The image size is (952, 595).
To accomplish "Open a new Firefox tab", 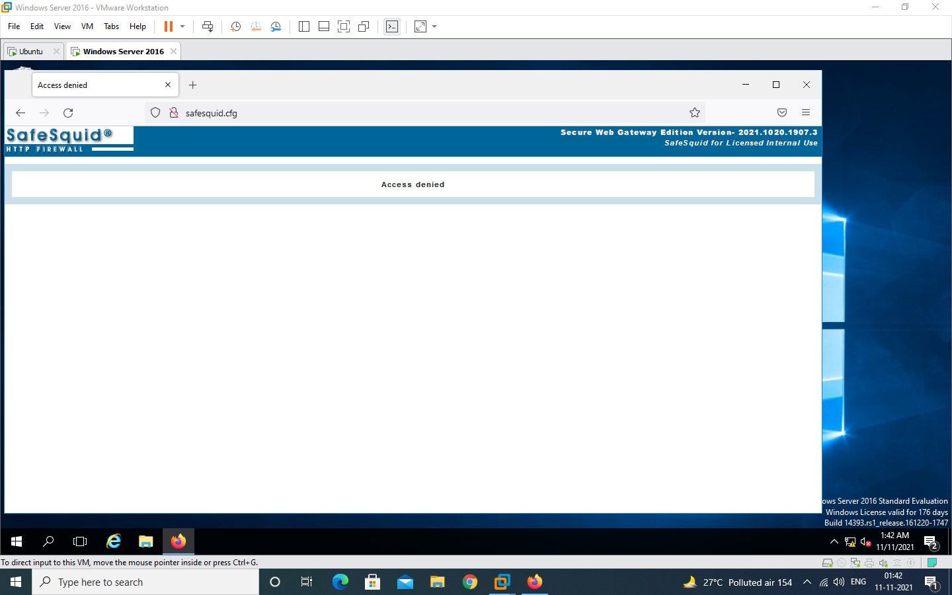I will (193, 85).
